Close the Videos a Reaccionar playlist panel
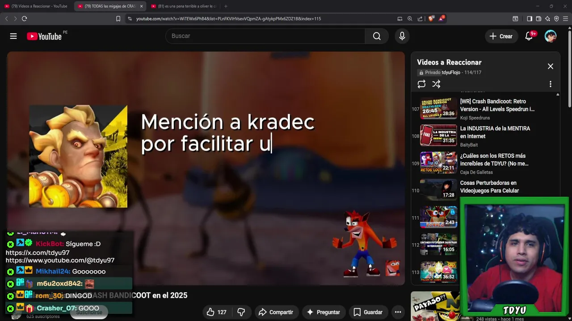572x321 pixels. (551, 66)
